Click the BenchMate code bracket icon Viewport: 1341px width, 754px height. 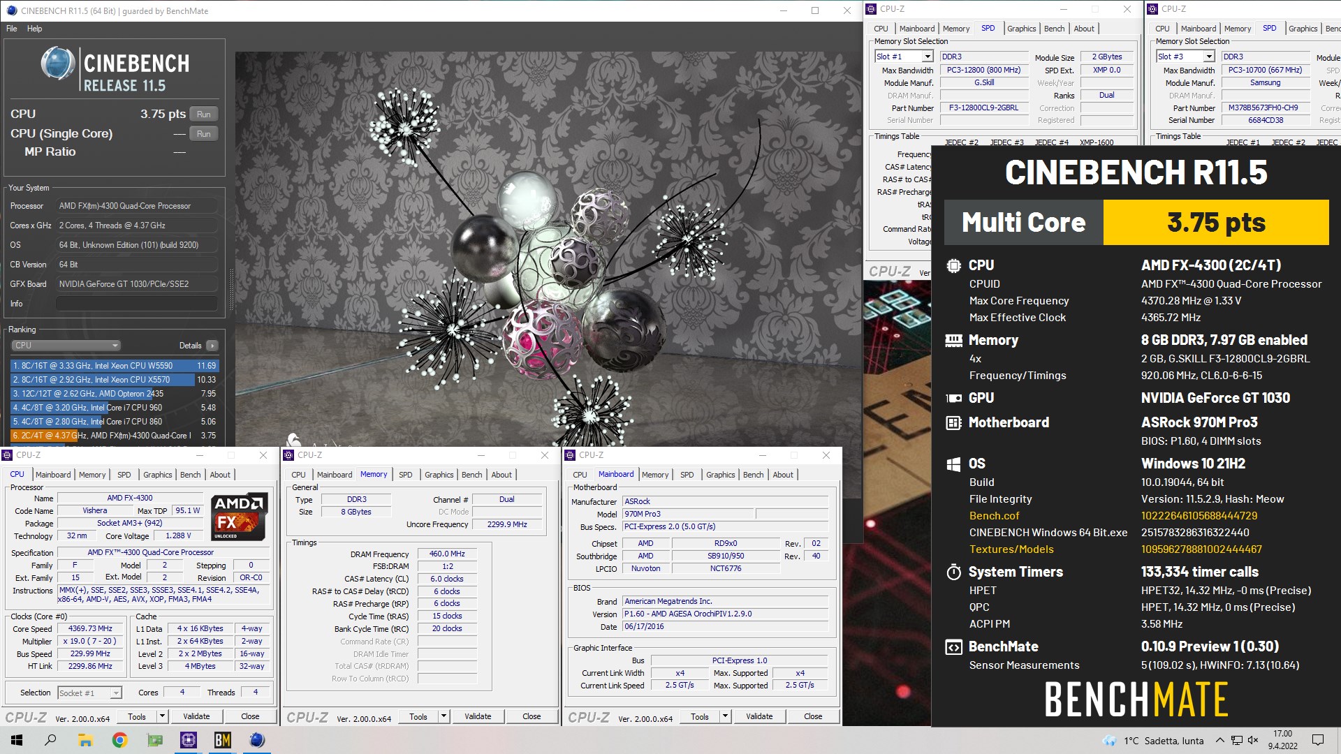[953, 646]
